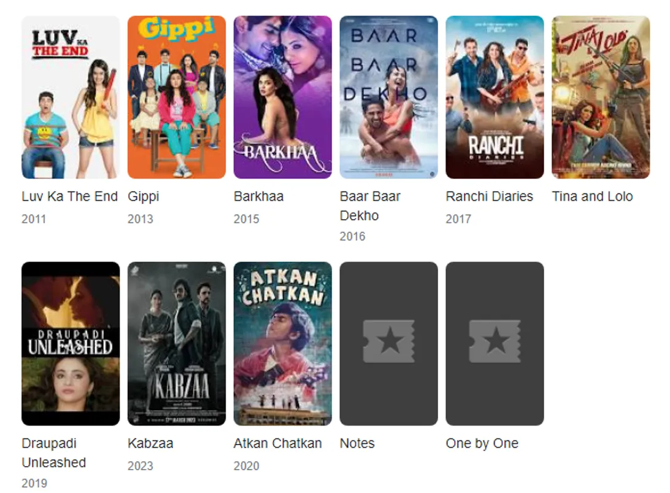Click the Kabzaa title text
This screenshot has width=670, height=493.
pyautogui.click(x=150, y=443)
